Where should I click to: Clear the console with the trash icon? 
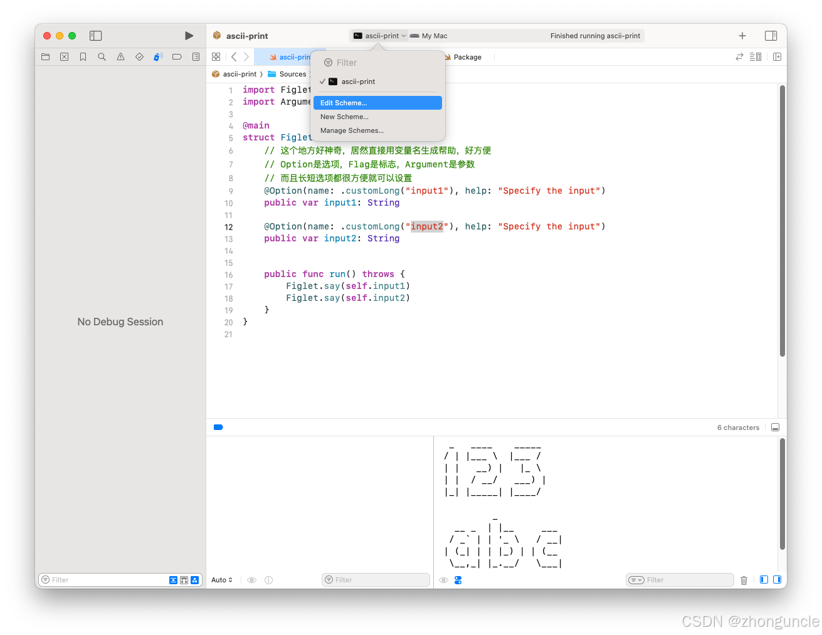point(744,580)
